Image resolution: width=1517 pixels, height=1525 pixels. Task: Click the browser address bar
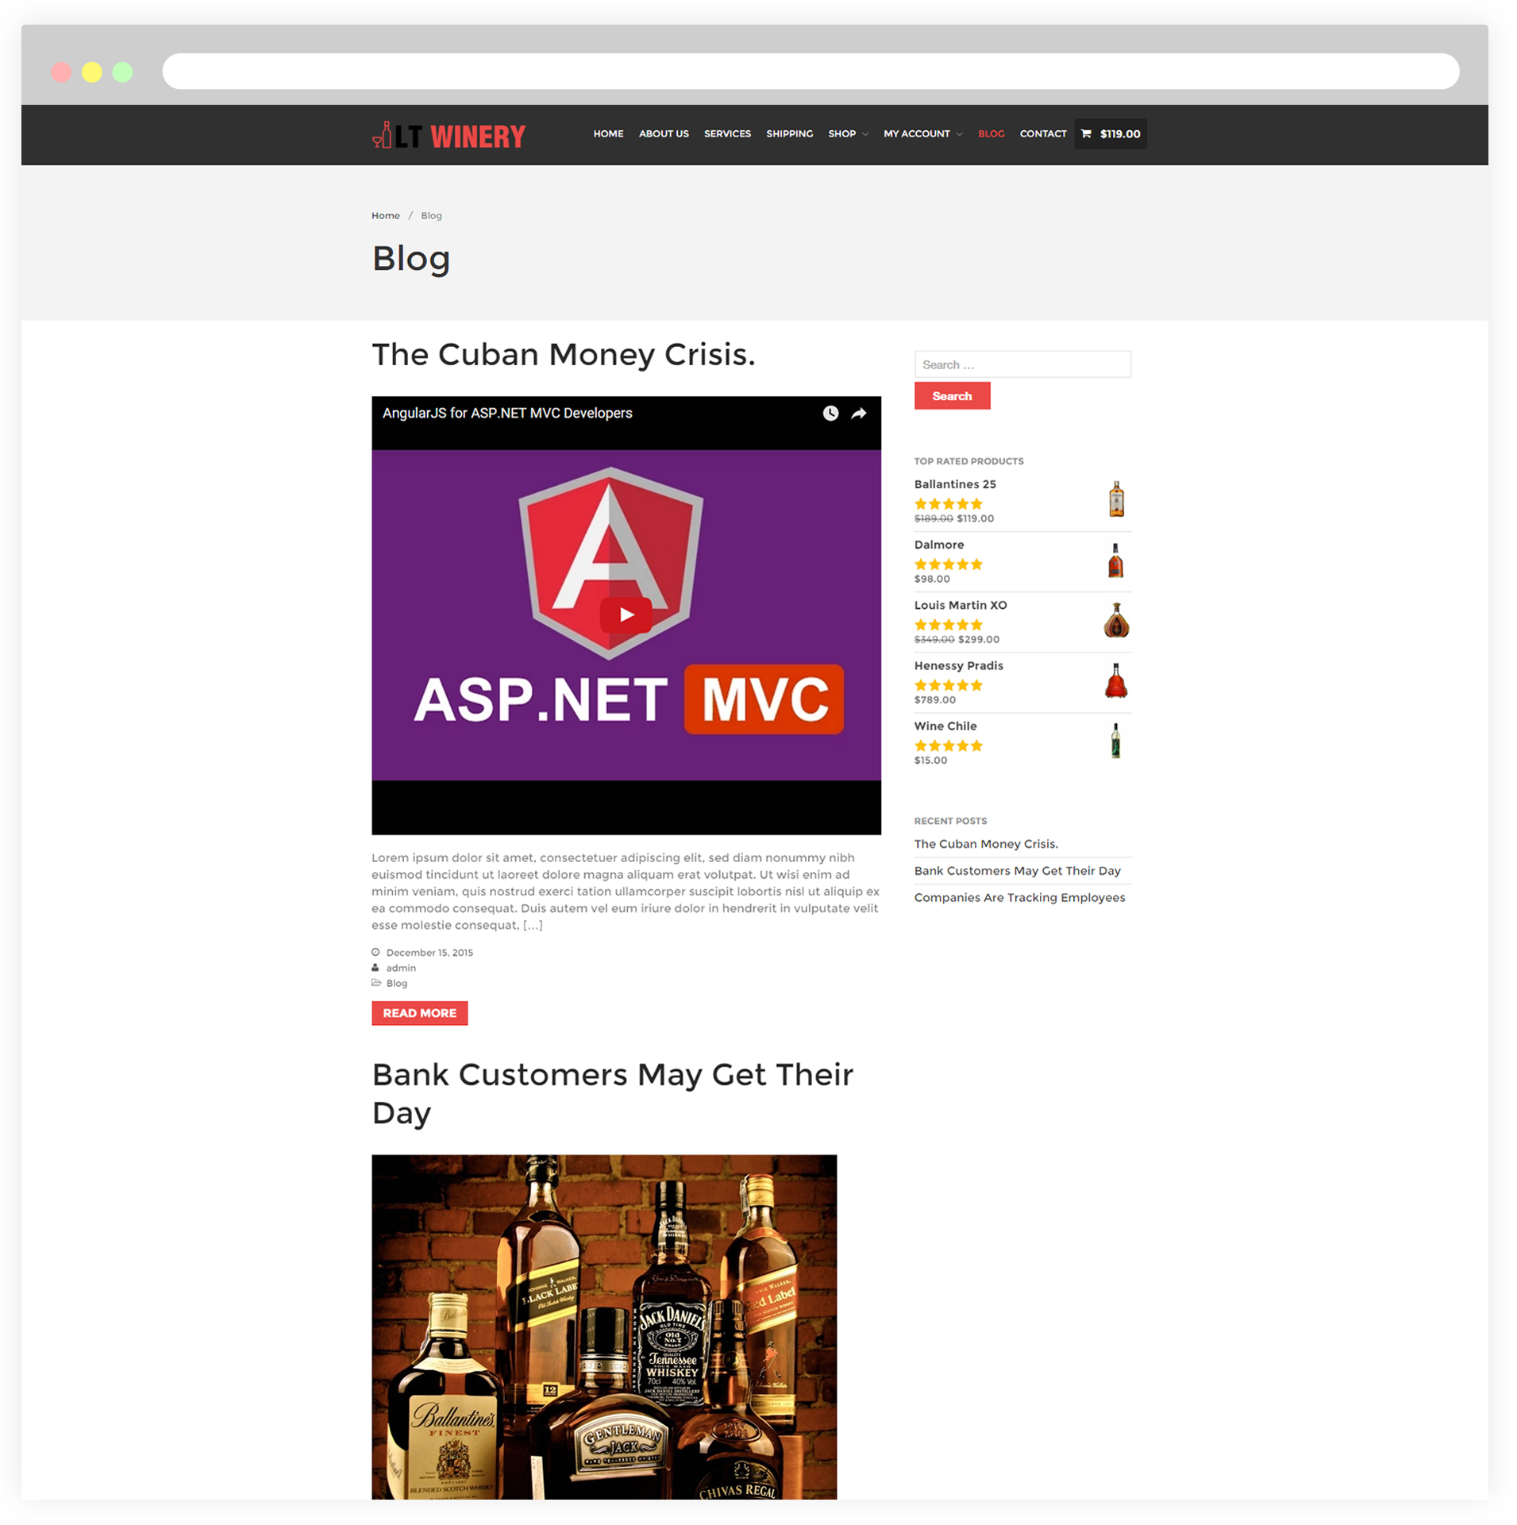pos(810,71)
